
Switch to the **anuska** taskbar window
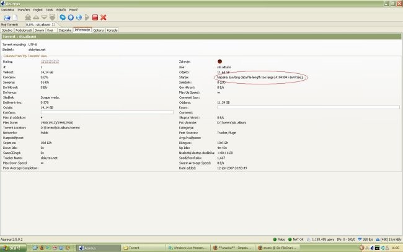233,248
